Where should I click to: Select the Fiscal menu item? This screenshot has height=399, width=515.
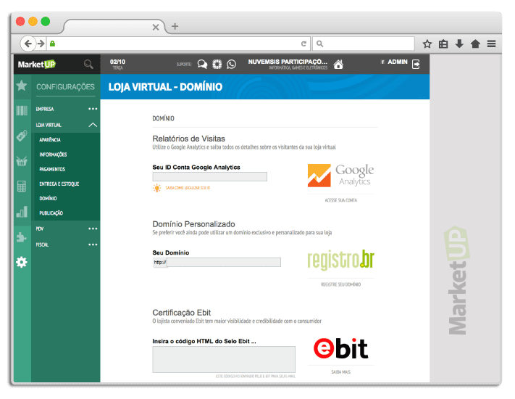tap(42, 244)
